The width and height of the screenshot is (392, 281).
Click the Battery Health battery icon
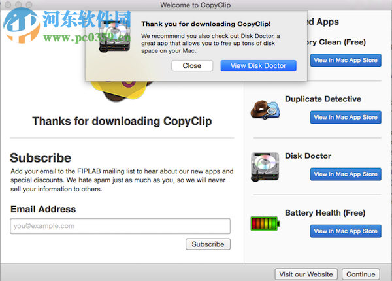coord(265,223)
